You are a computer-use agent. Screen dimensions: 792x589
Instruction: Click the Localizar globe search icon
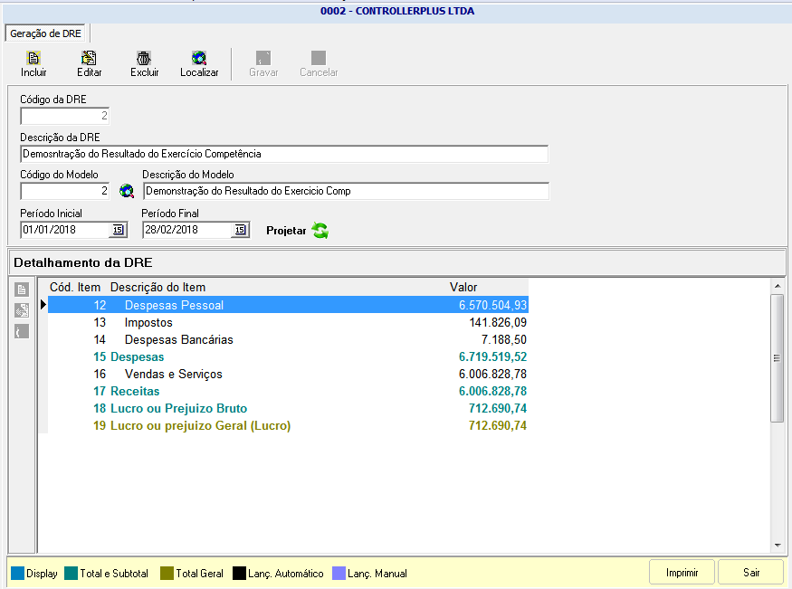(x=199, y=58)
